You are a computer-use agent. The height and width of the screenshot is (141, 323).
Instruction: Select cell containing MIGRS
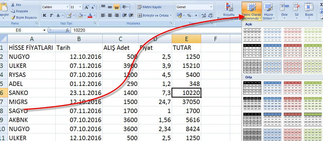31,102
